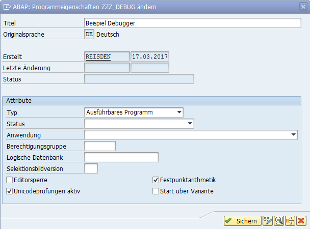Click the DE language code field
310x229 pixels.
[x=89, y=34]
